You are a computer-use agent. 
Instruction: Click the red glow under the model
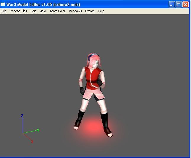93,127
